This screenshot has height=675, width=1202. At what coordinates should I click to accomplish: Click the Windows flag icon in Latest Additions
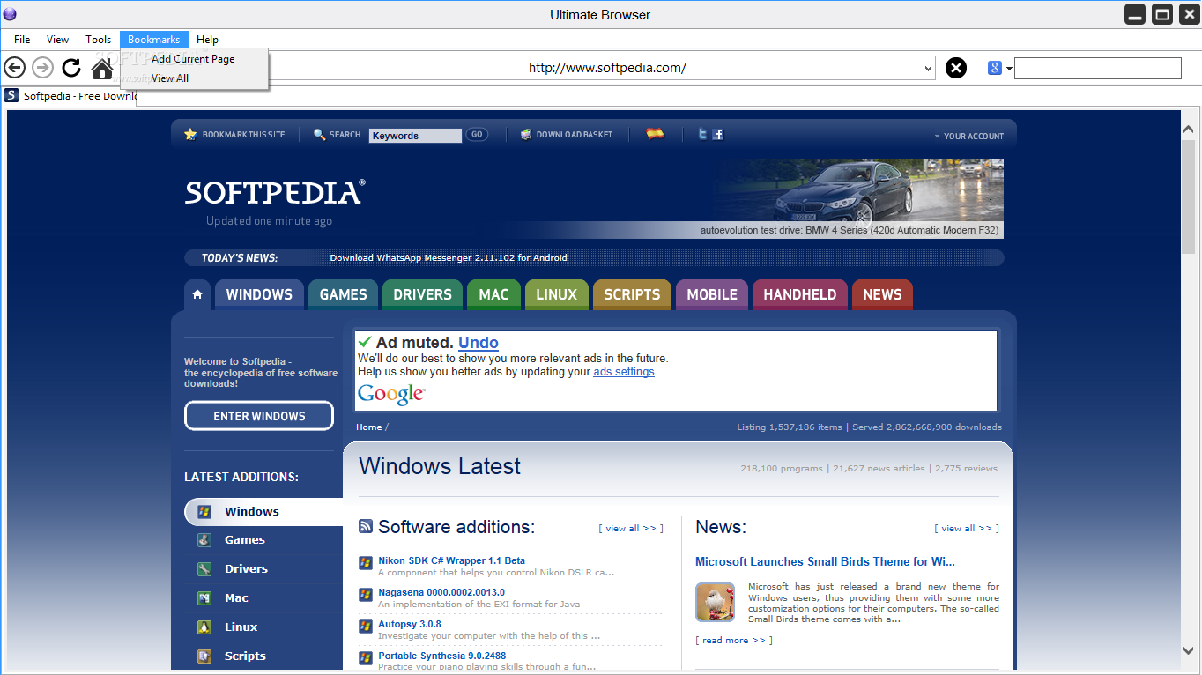(204, 511)
